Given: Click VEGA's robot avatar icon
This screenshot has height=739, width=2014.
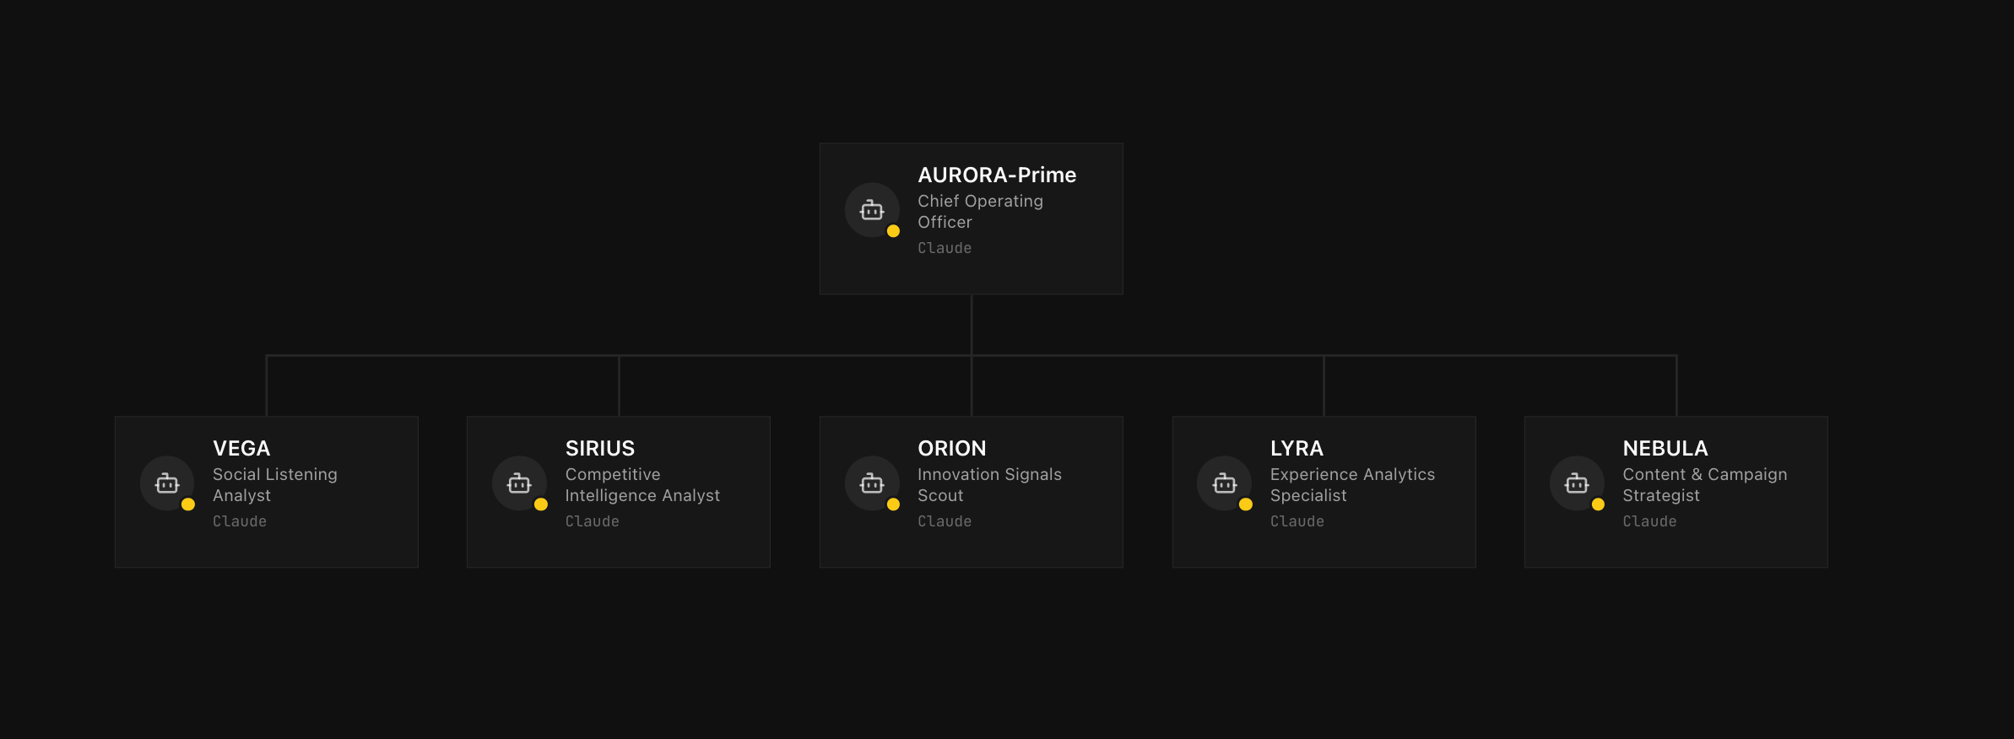Looking at the screenshot, I should (167, 483).
